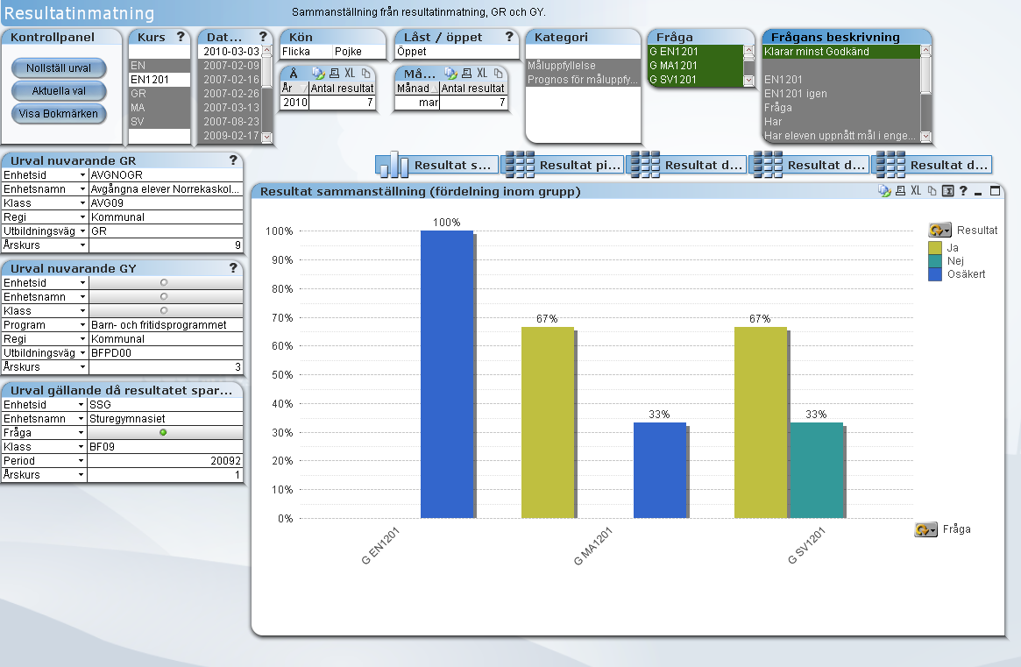Click the Enhetsnamn indicator in Urval nuvarande GY
Image resolution: width=1021 pixels, height=667 pixels.
(x=164, y=296)
